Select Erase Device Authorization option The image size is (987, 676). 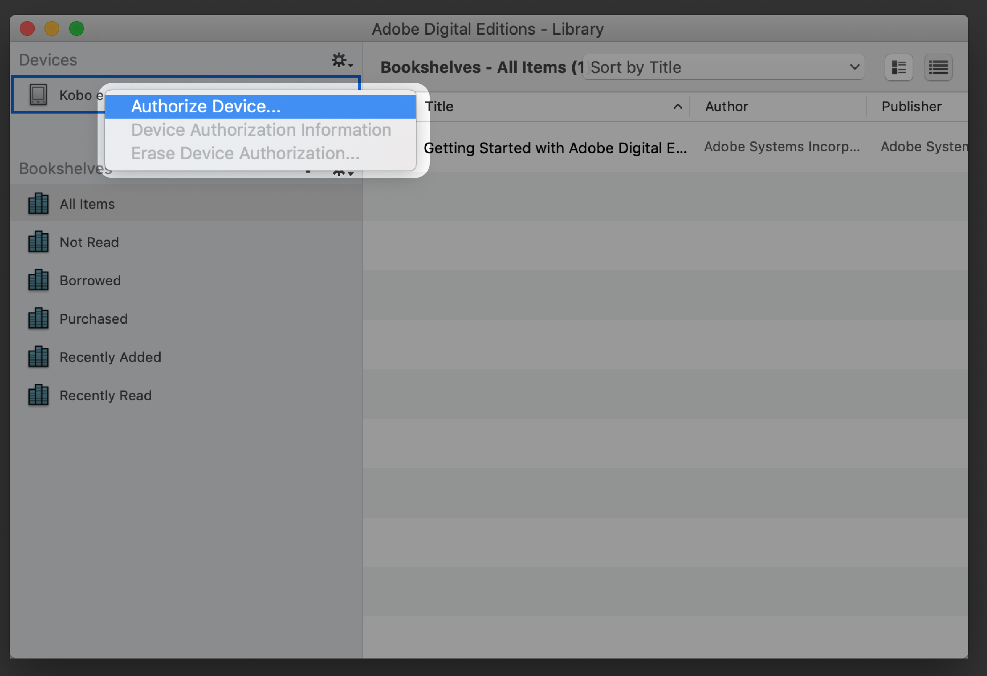tap(245, 153)
